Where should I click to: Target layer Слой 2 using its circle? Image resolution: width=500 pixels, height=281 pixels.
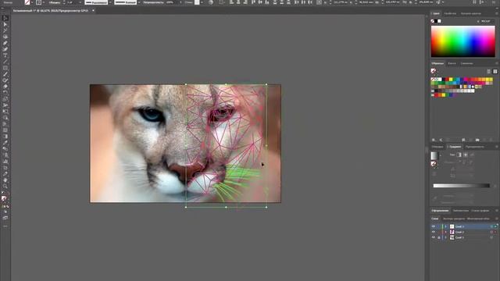tap(491, 232)
